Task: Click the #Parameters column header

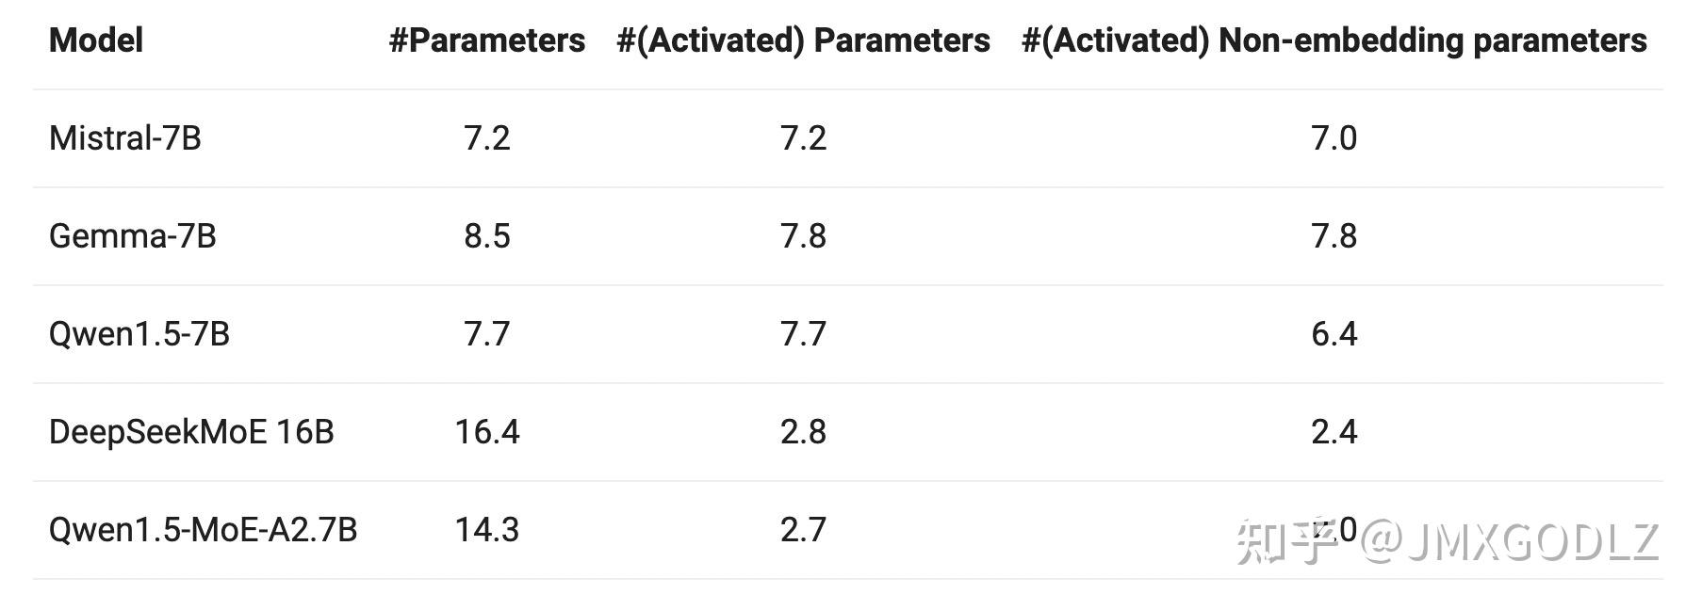Action: [487, 40]
